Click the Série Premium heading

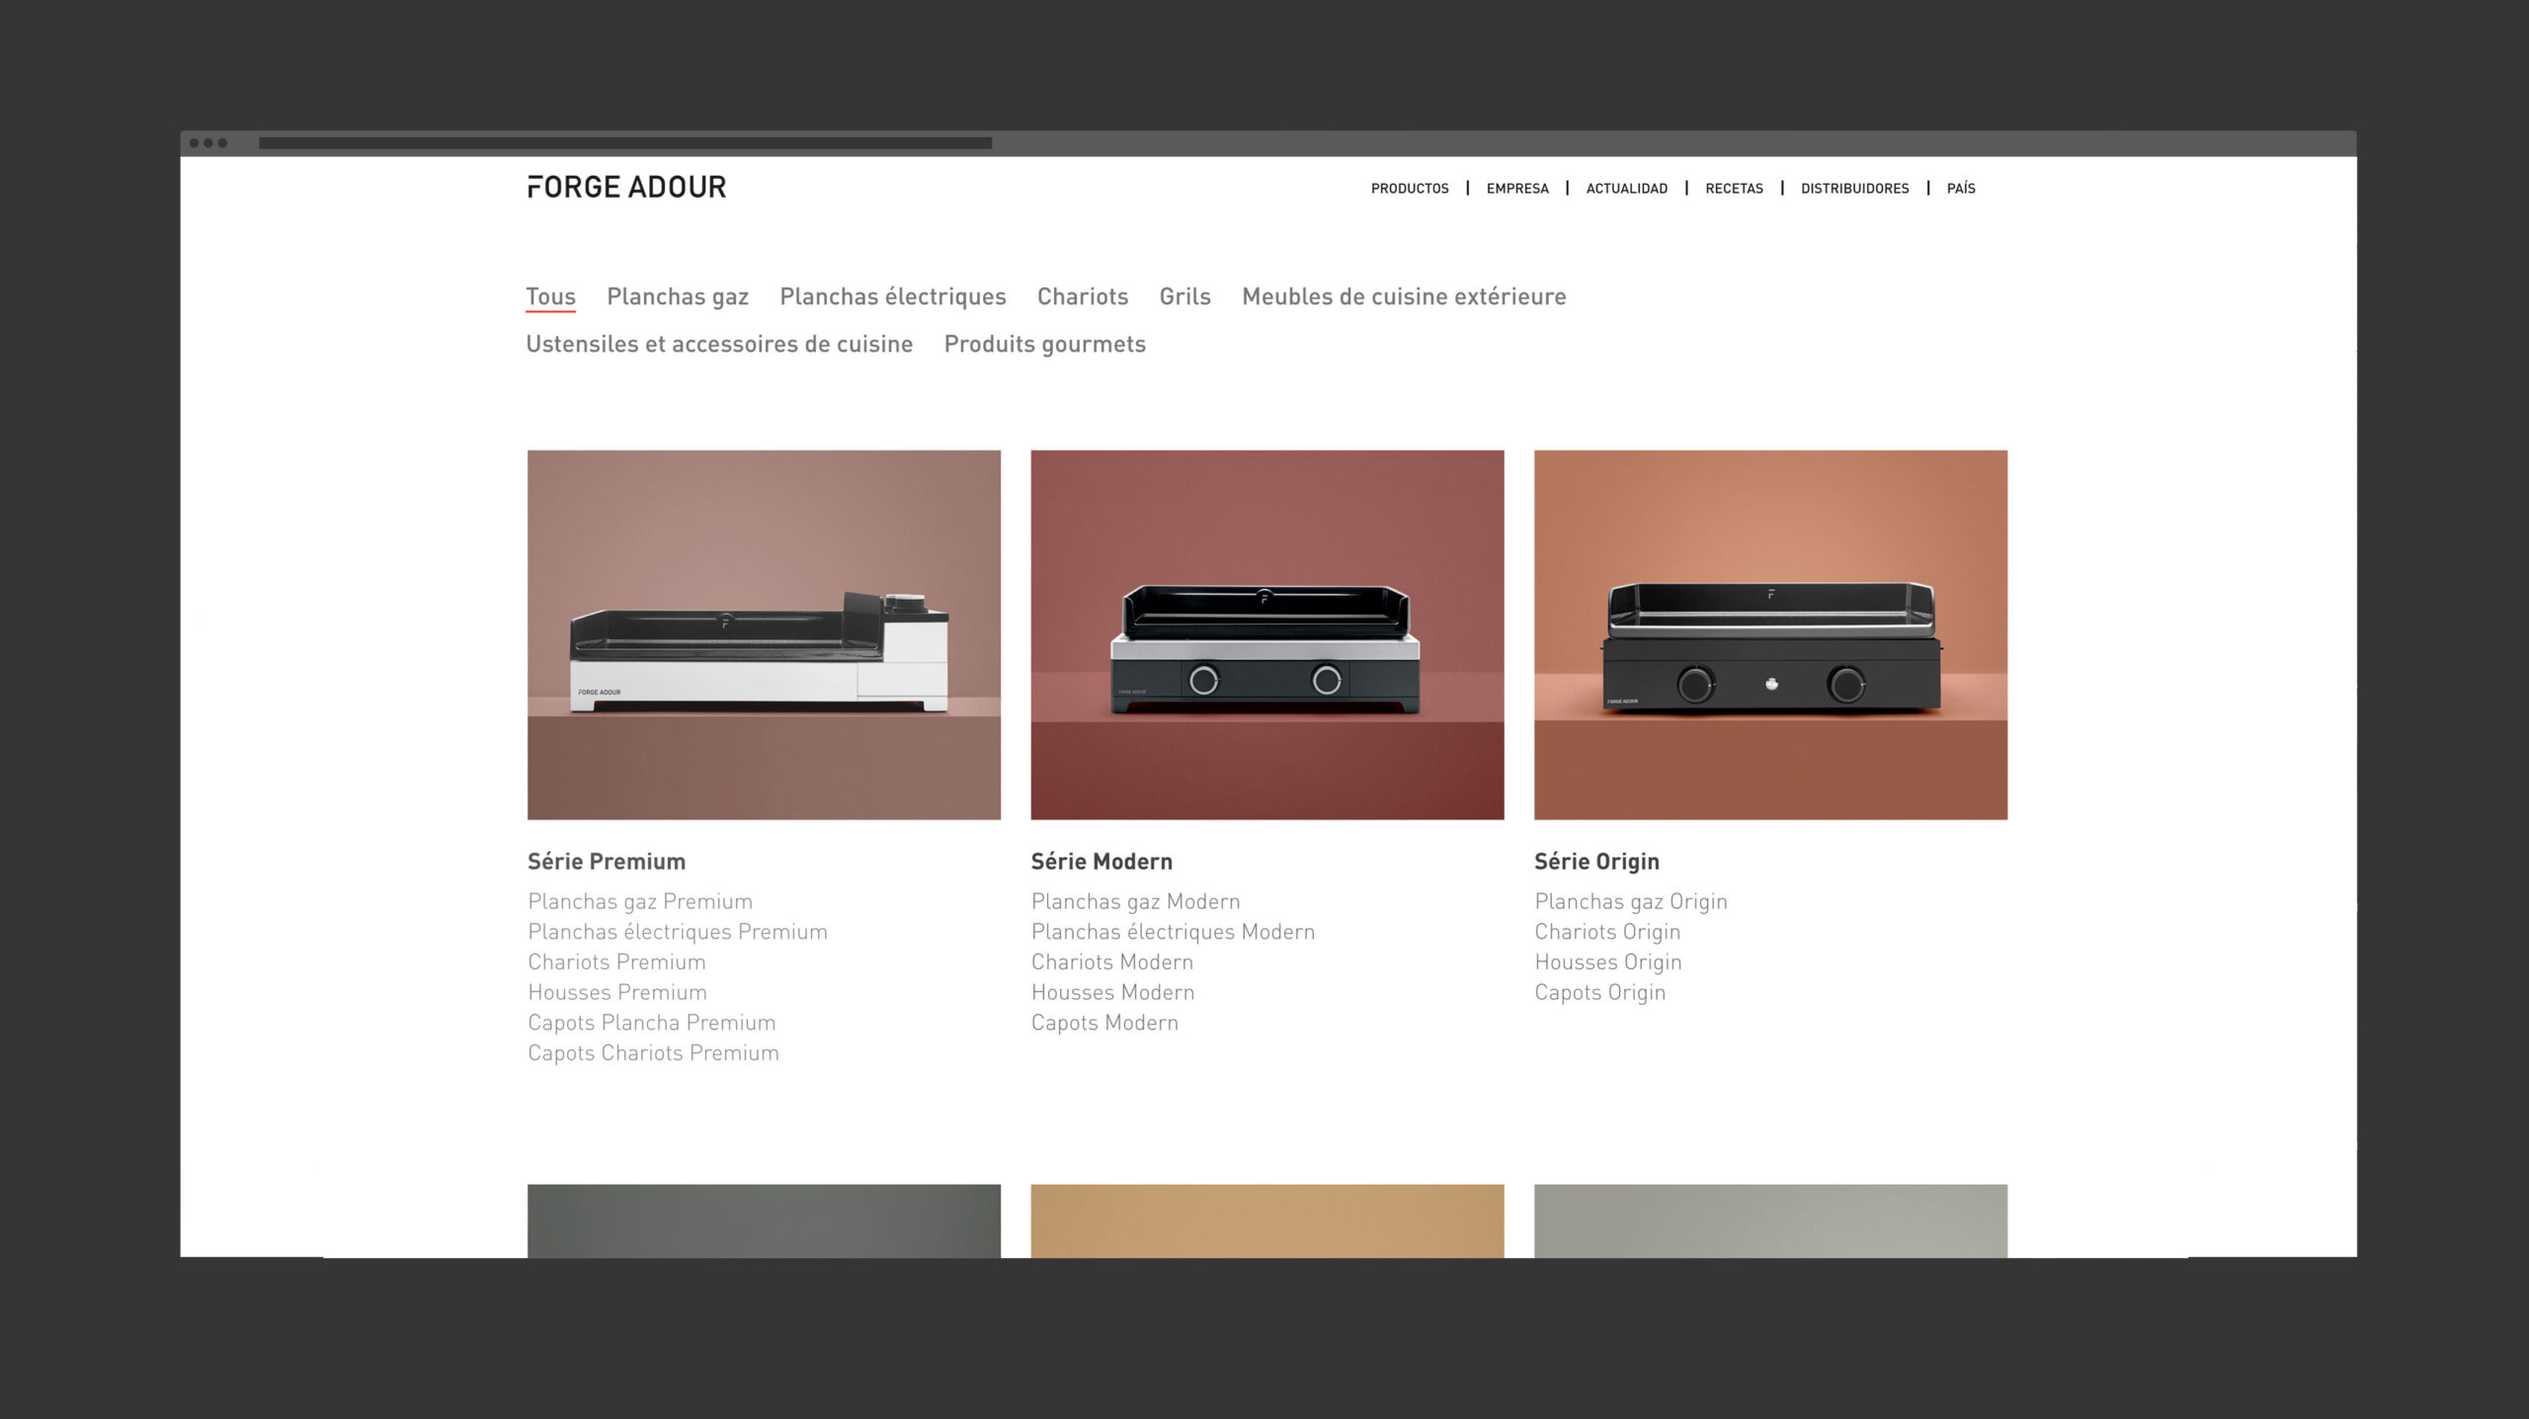607,862
